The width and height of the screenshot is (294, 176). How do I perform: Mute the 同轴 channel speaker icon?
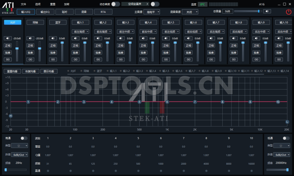coord(30,38)
